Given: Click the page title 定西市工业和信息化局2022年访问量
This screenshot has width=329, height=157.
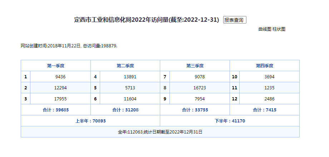Looking at the screenshot, I should coord(146,20).
